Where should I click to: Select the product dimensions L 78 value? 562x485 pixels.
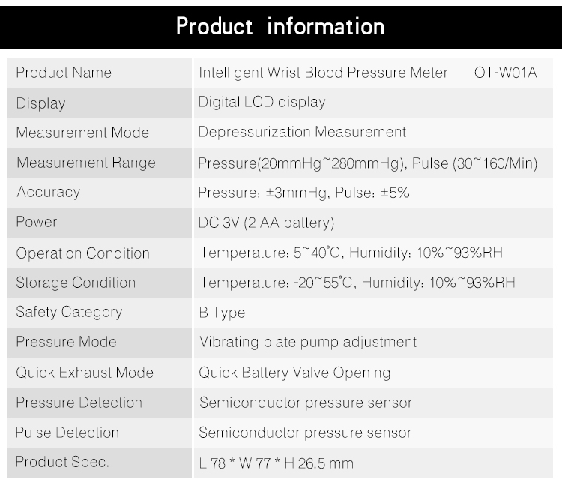coord(277,463)
